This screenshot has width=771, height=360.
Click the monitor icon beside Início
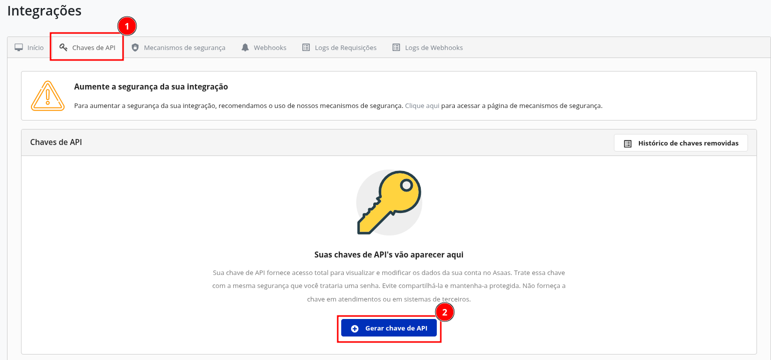pos(19,47)
